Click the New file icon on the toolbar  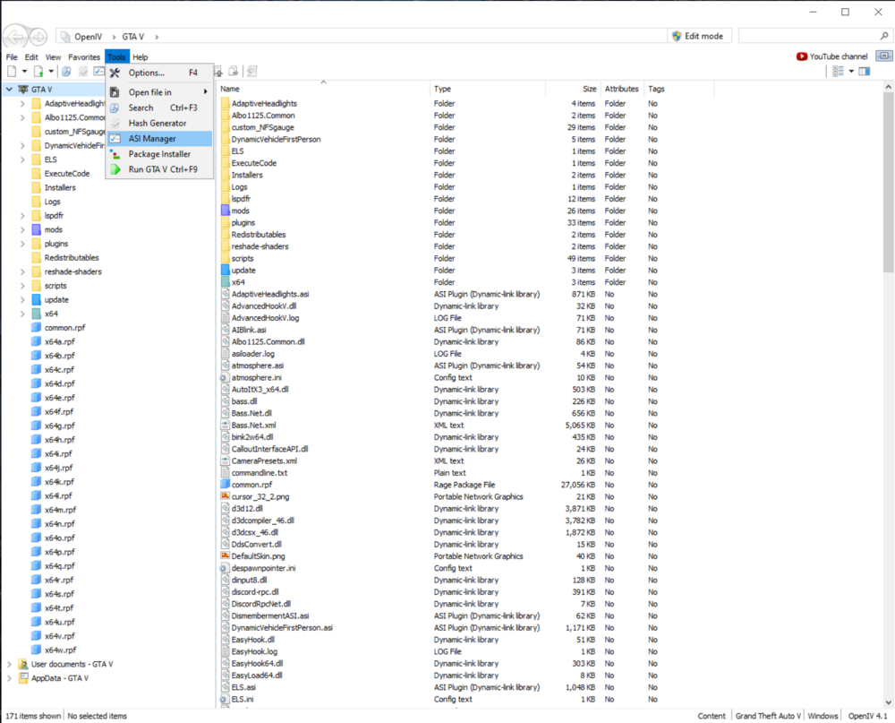pyautogui.click(x=11, y=71)
